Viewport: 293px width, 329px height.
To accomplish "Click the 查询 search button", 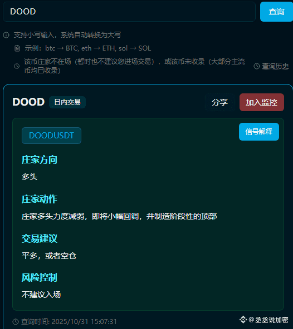I will 276,12.
